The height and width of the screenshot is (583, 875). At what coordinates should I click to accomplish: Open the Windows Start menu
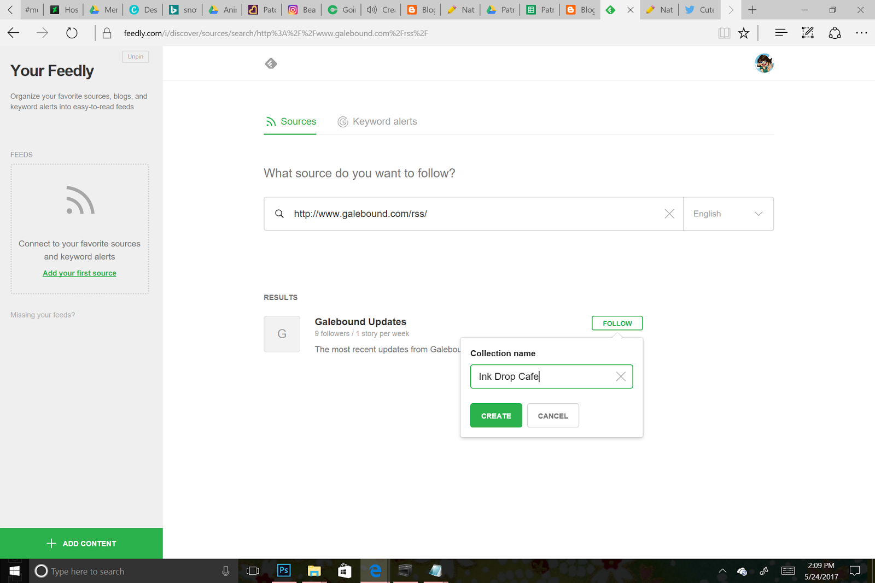pos(15,571)
